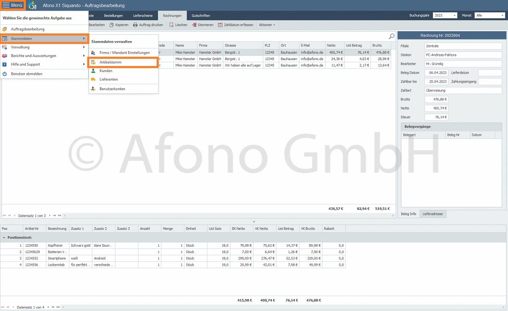The height and width of the screenshot is (311, 508).
Task: Click Zahldatum erfassen in the toolbar
Action: 236,25
